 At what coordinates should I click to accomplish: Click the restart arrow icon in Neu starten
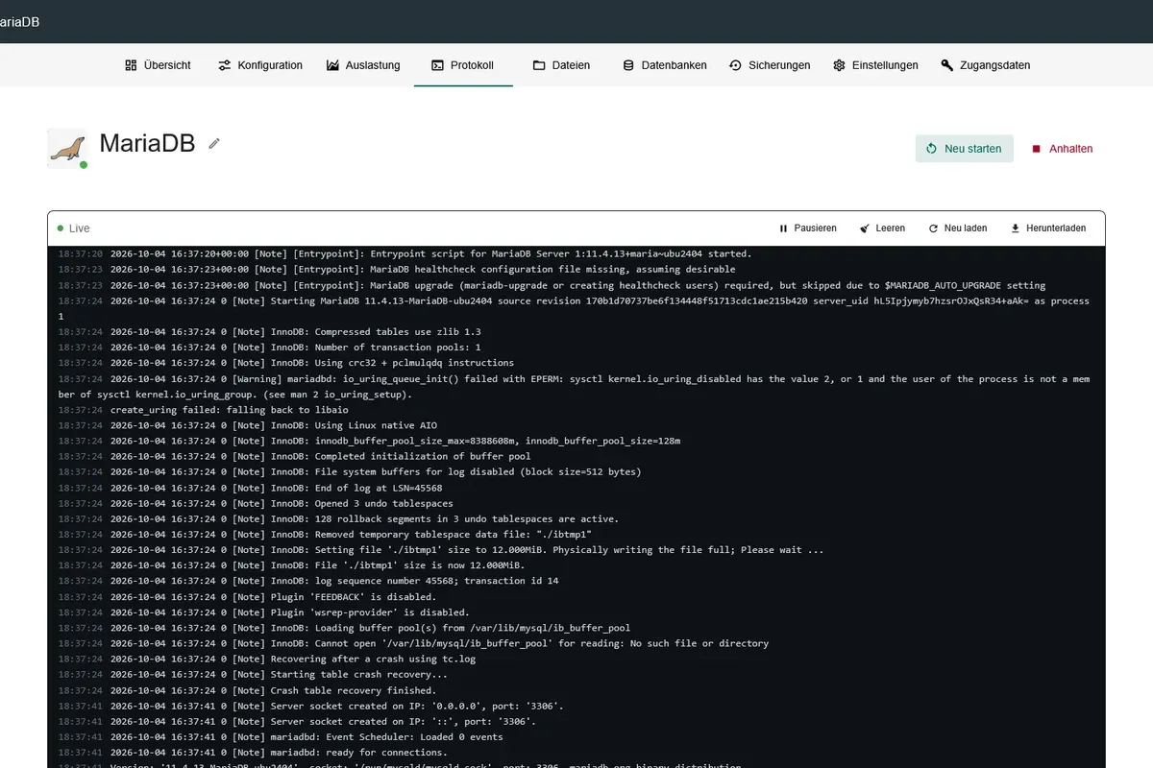click(x=931, y=149)
